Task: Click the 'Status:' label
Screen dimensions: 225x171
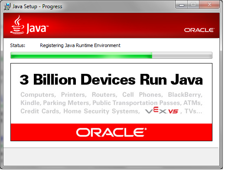Action: 18,46
